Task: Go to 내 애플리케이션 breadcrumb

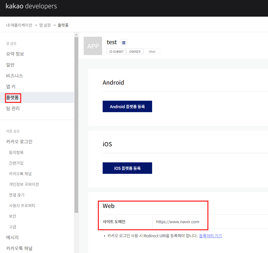Action: pos(19,25)
